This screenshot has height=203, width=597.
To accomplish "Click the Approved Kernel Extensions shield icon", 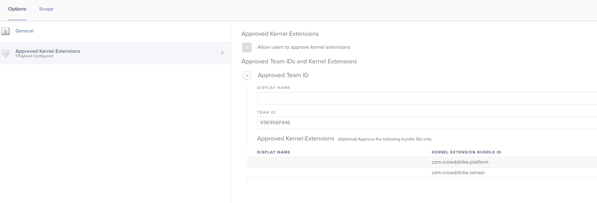I will click(x=5, y=53).
